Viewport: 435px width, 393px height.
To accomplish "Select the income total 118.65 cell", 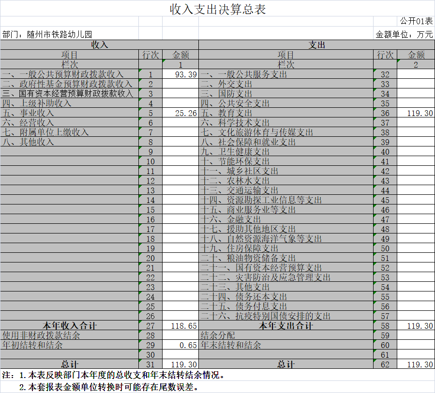I will pos(180,326).
